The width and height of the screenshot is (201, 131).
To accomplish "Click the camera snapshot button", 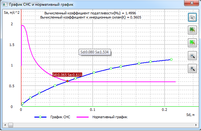I will click(x=192, y=18).
